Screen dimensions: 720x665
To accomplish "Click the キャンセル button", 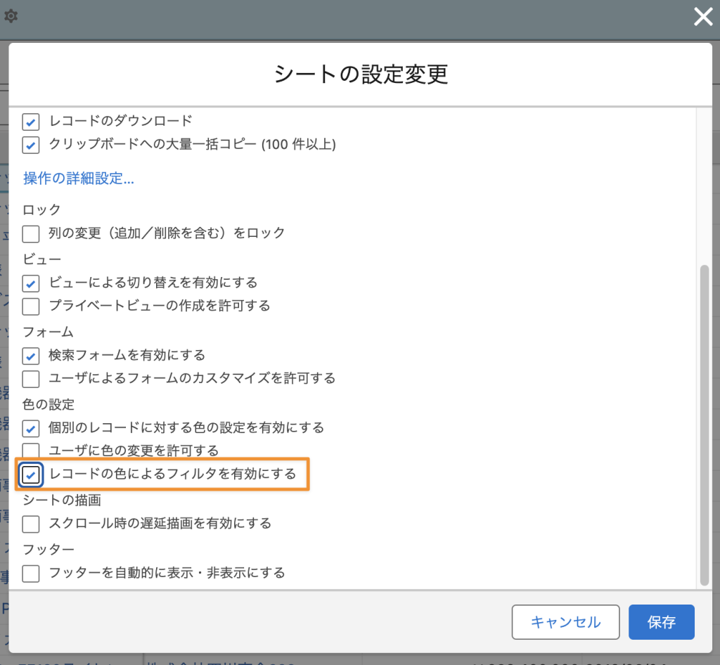I will tap(565, 622).
